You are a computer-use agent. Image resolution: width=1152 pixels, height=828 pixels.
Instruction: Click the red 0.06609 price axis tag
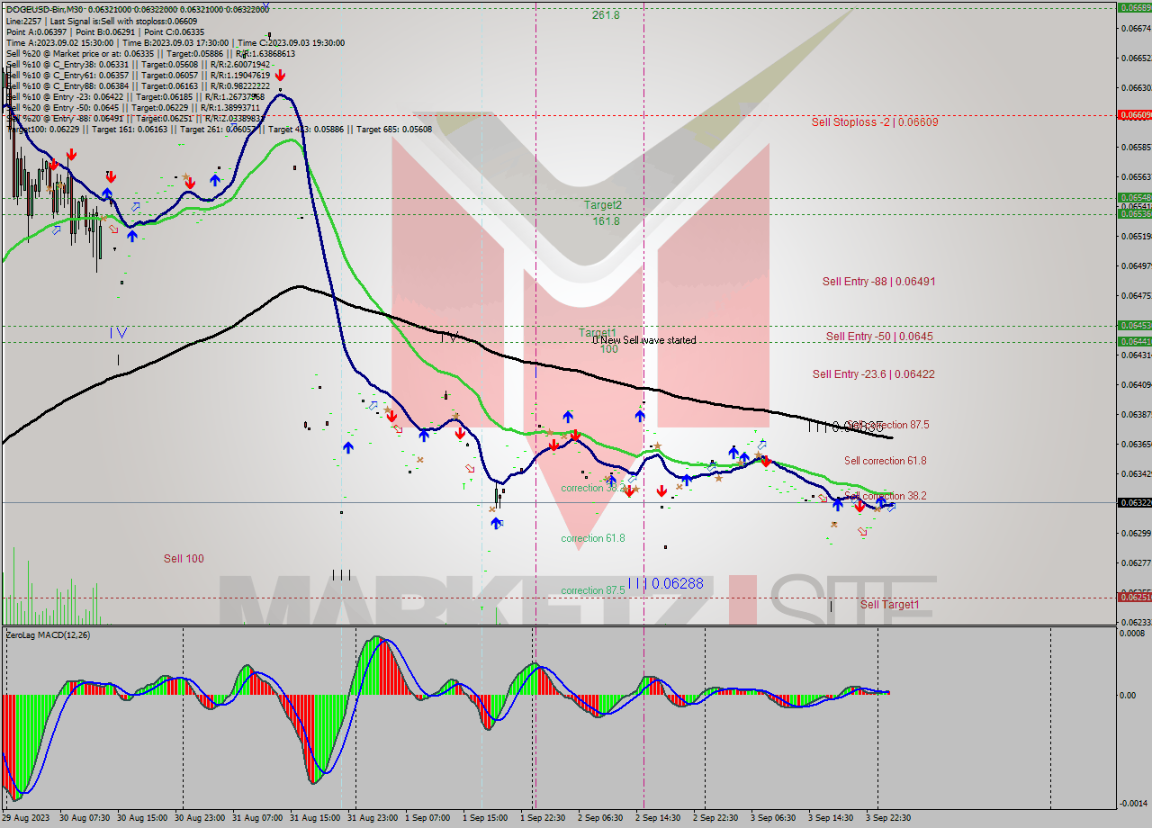1134,115
